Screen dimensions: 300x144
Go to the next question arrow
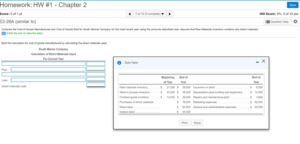(x=170, y=14)
